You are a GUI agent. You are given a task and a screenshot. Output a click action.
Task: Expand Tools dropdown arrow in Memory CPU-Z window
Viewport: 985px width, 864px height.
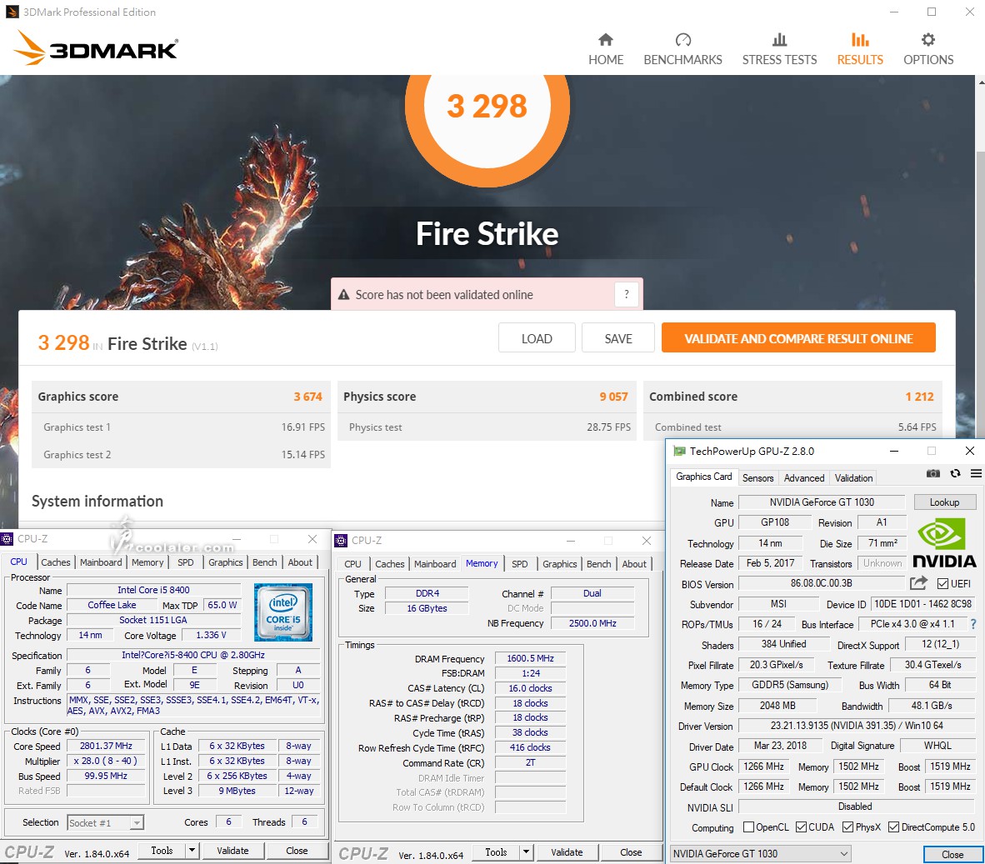pyautogui.click(x=527, y=852)
